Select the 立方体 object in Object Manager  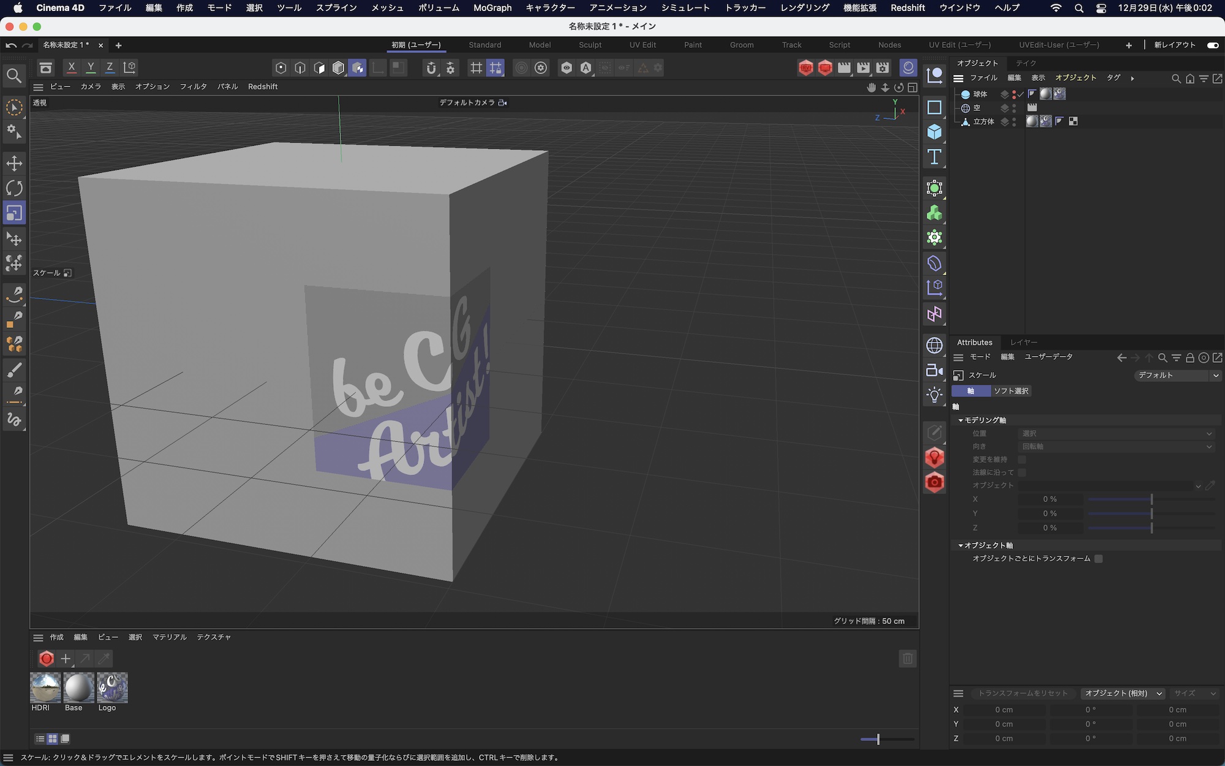pyautogui.click(x=984, y=122)
